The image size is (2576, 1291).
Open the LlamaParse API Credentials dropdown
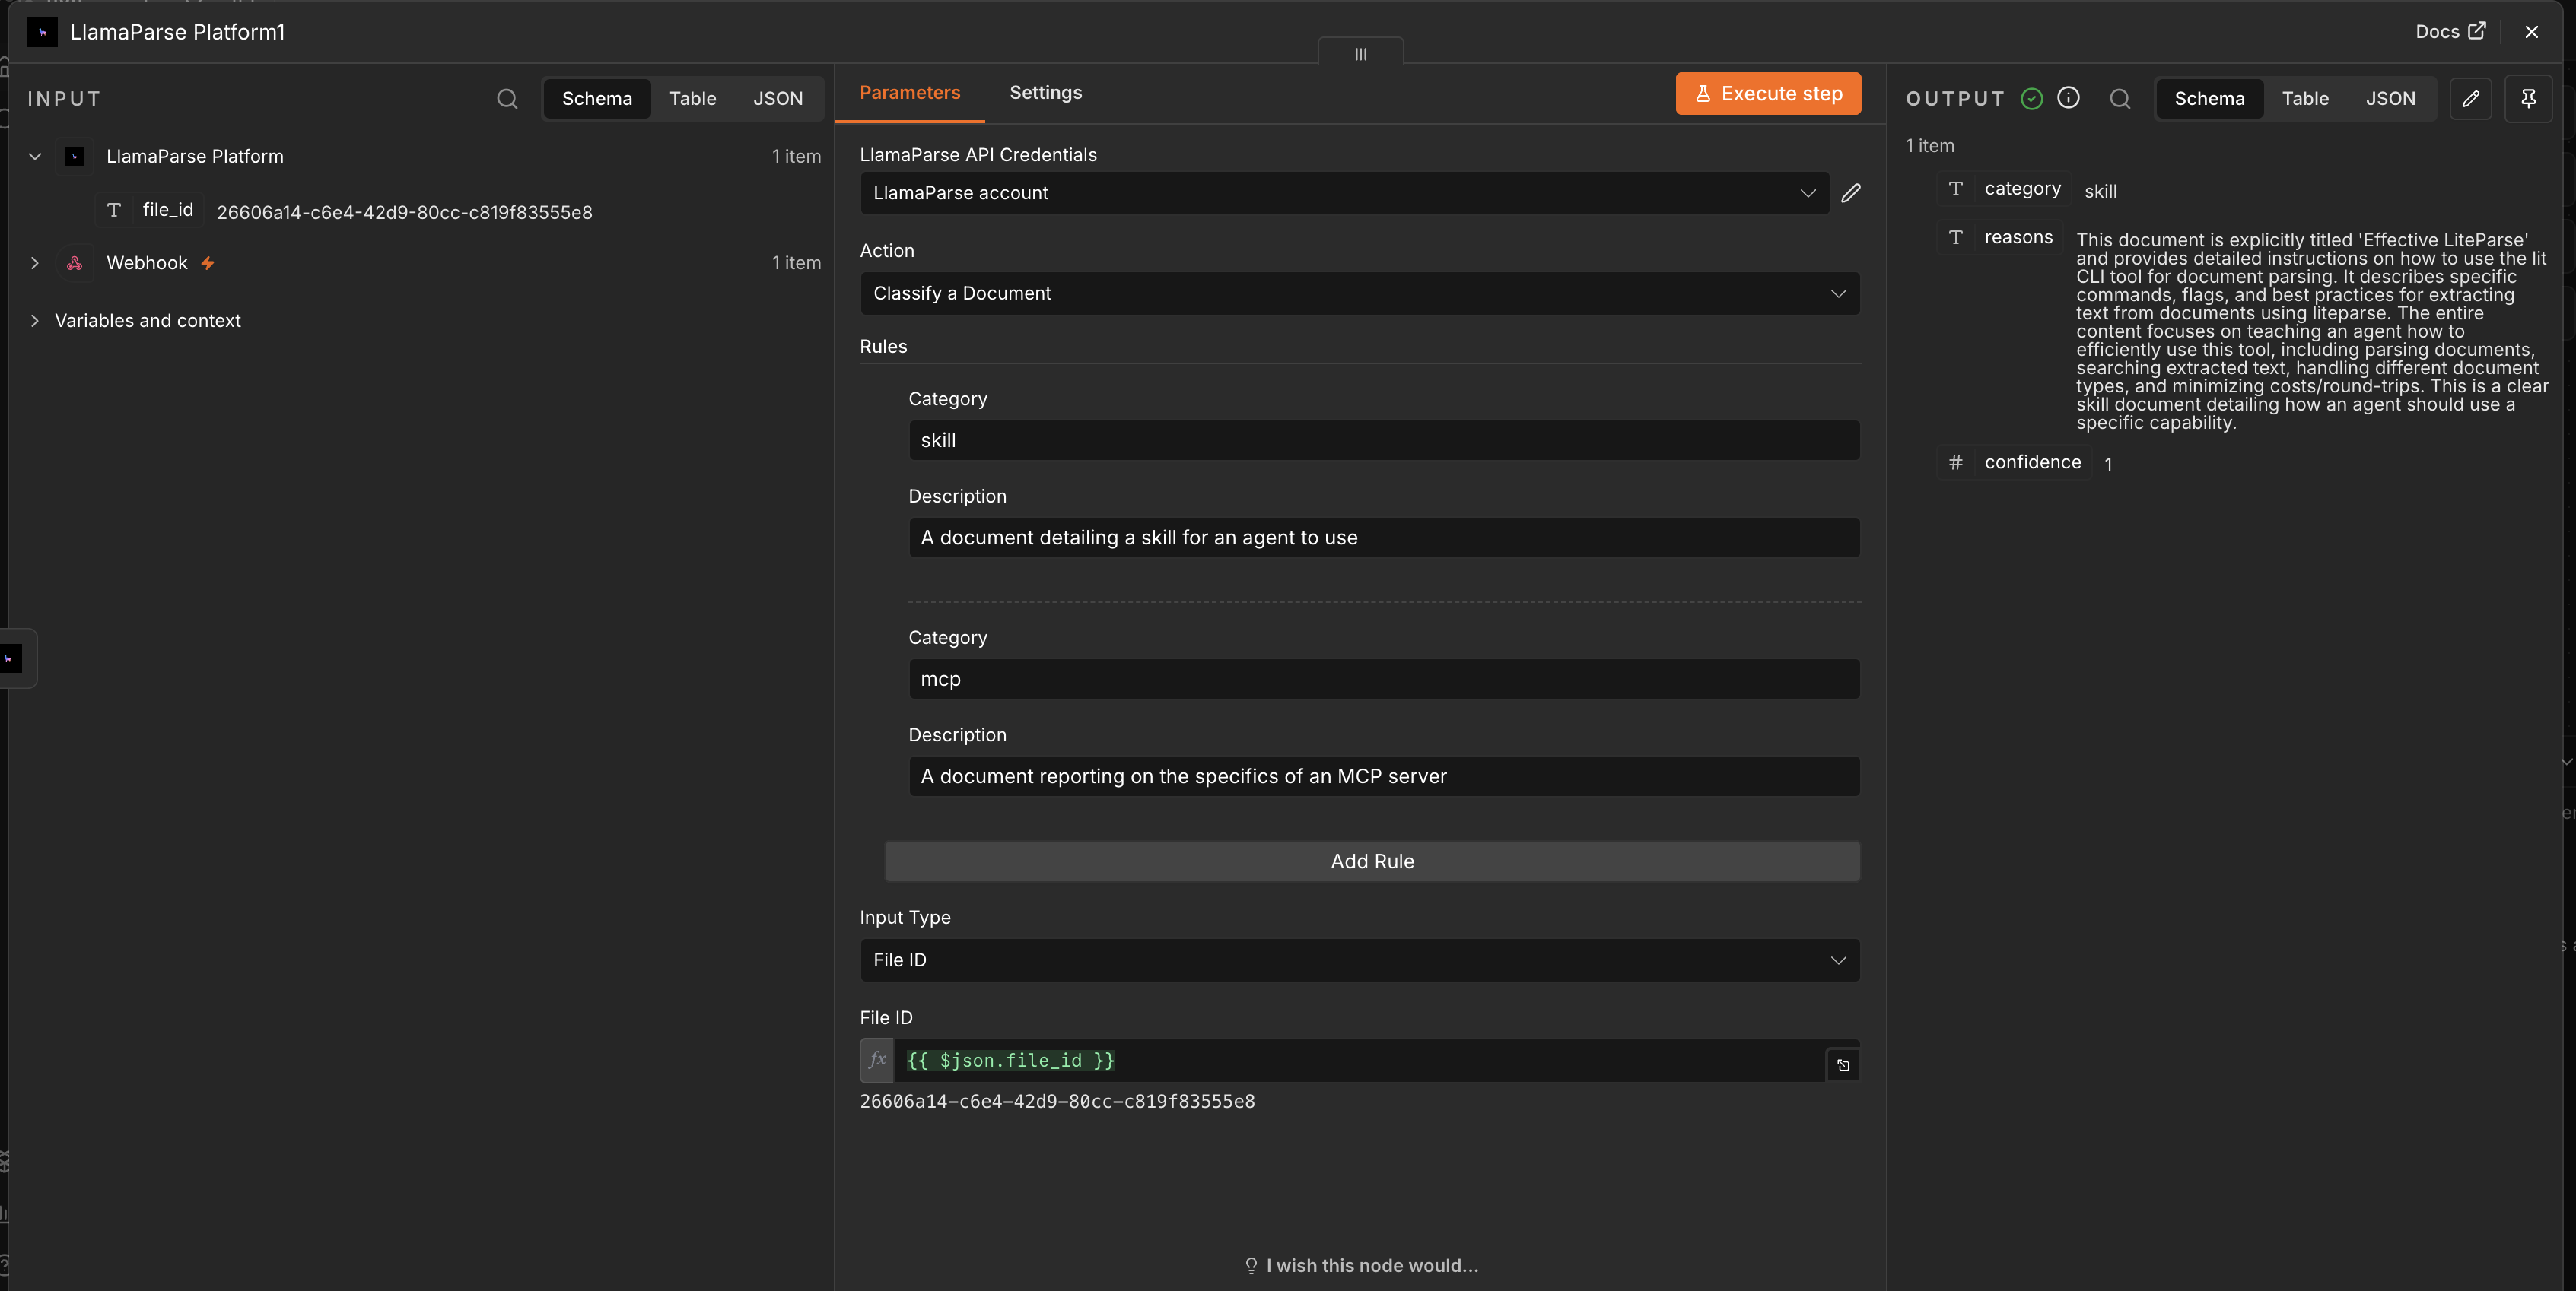pos(1344,193)
